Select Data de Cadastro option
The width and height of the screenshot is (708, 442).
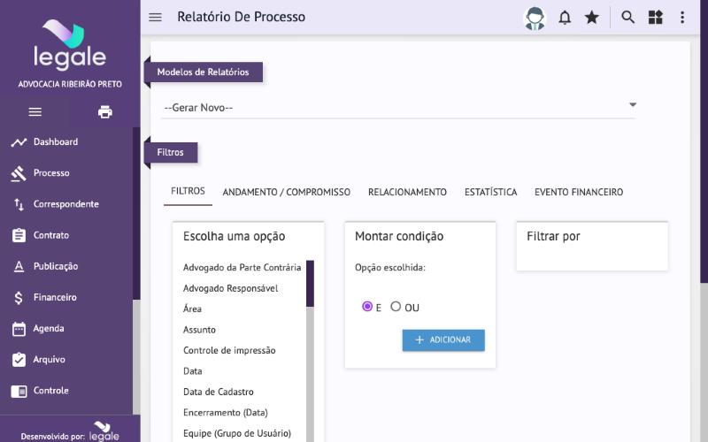[219, 392]
